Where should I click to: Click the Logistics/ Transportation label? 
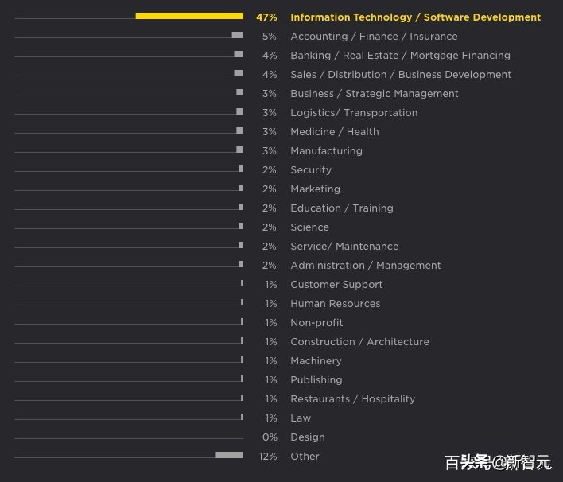[x=354, y=113]
